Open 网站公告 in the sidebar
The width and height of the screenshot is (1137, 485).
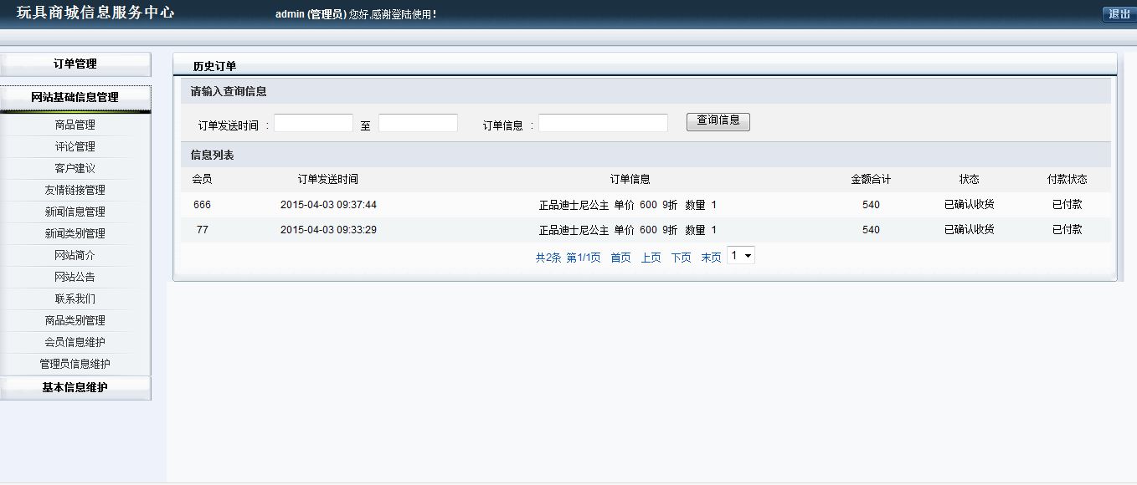point(75,277)
